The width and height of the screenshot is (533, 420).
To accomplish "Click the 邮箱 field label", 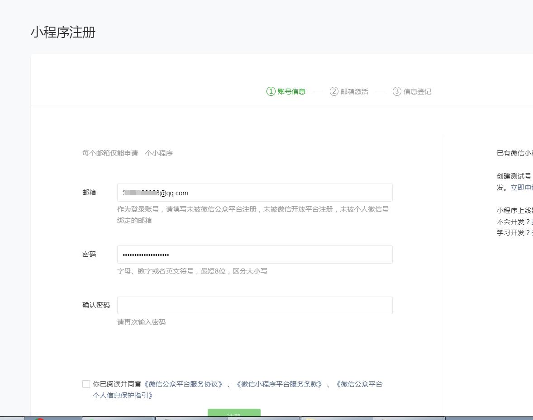I will pos(89,192).
